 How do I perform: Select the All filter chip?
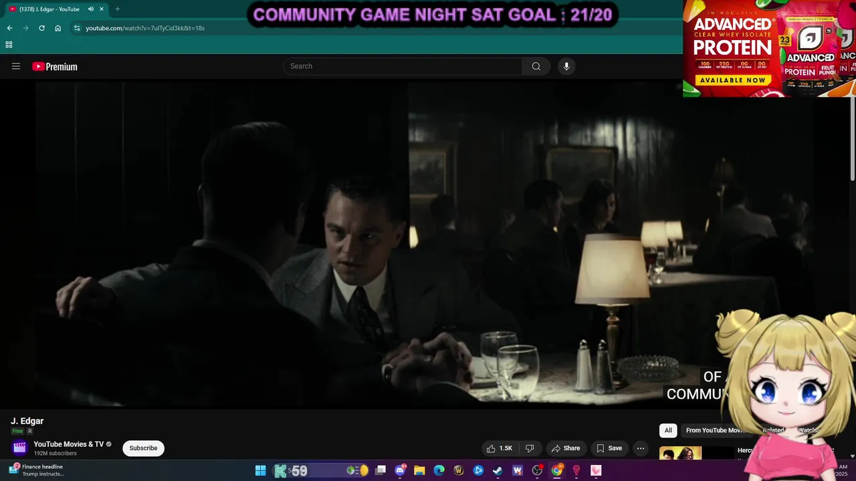click(x=668, y=431)
